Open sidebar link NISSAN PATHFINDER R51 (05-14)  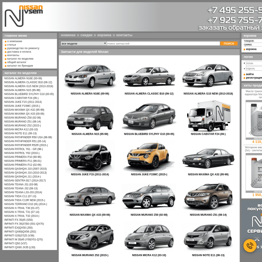tap(25, 141)
